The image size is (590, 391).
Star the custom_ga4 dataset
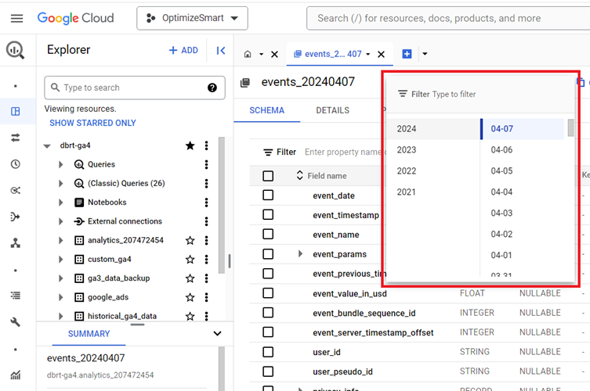click(x=190, y=259)
